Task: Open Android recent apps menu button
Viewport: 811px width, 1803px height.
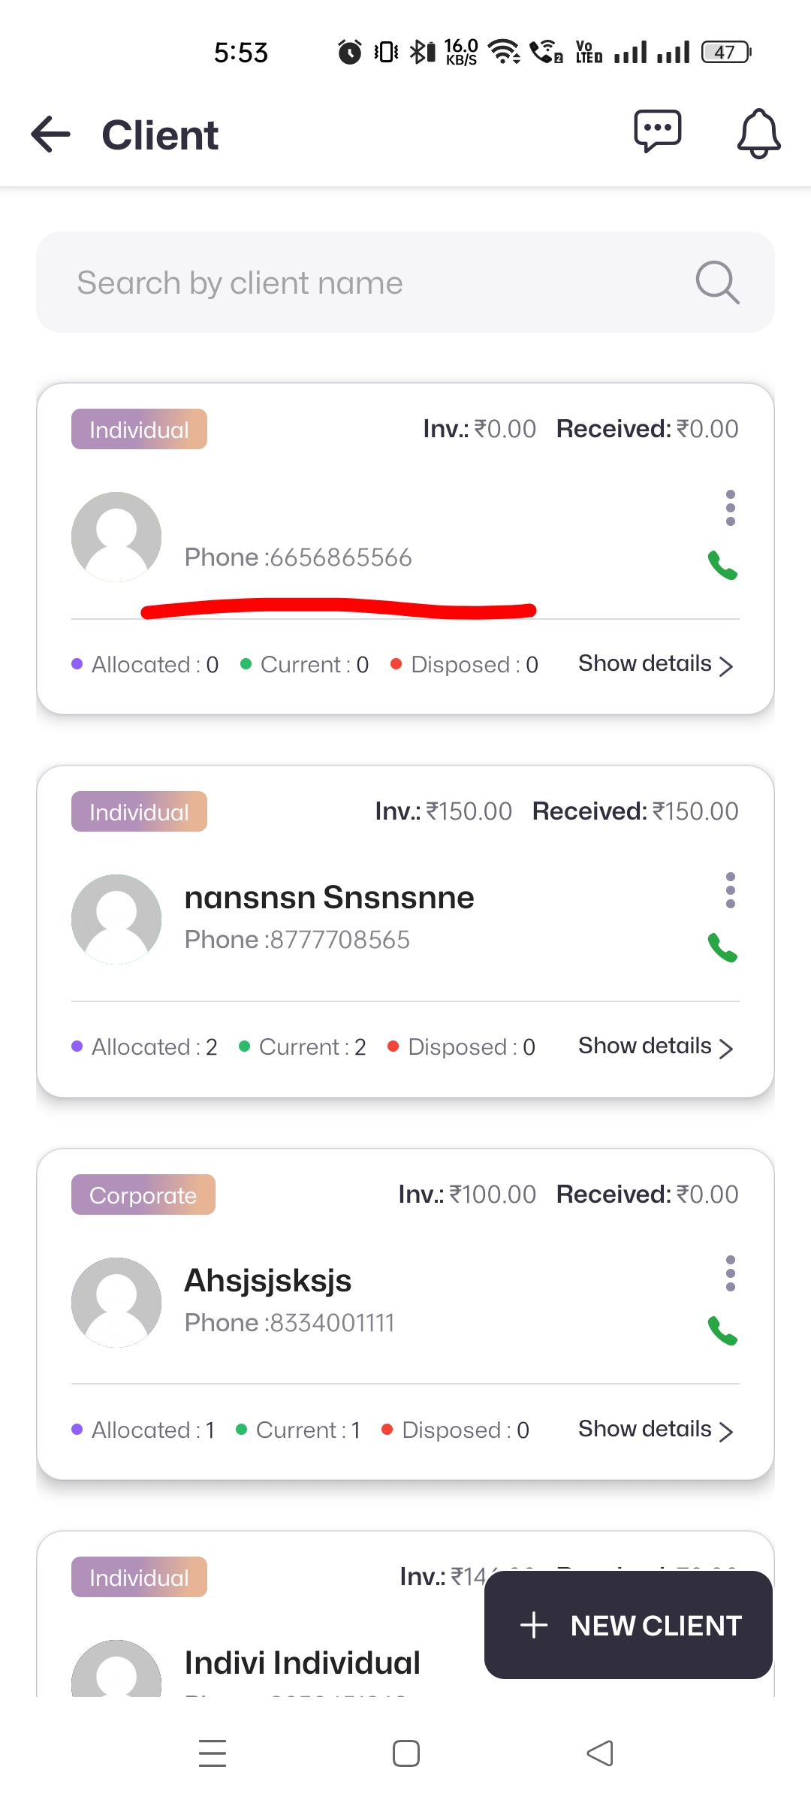Action: 213,1753
